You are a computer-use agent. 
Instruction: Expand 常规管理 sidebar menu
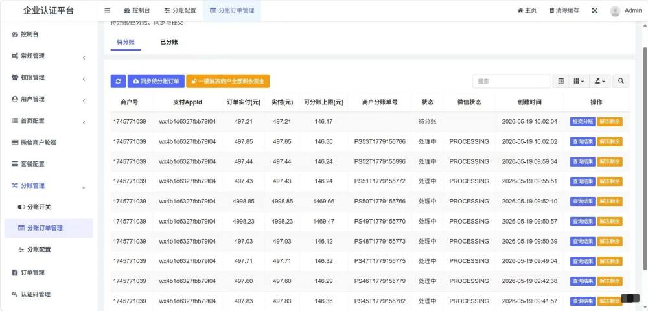coord(49,56)
